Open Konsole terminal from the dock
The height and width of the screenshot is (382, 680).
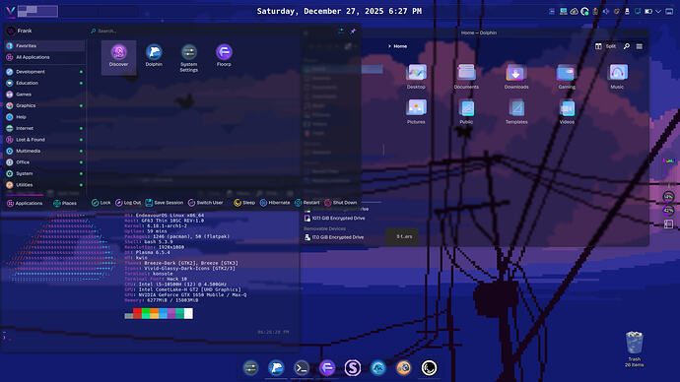tap(302, 367)
